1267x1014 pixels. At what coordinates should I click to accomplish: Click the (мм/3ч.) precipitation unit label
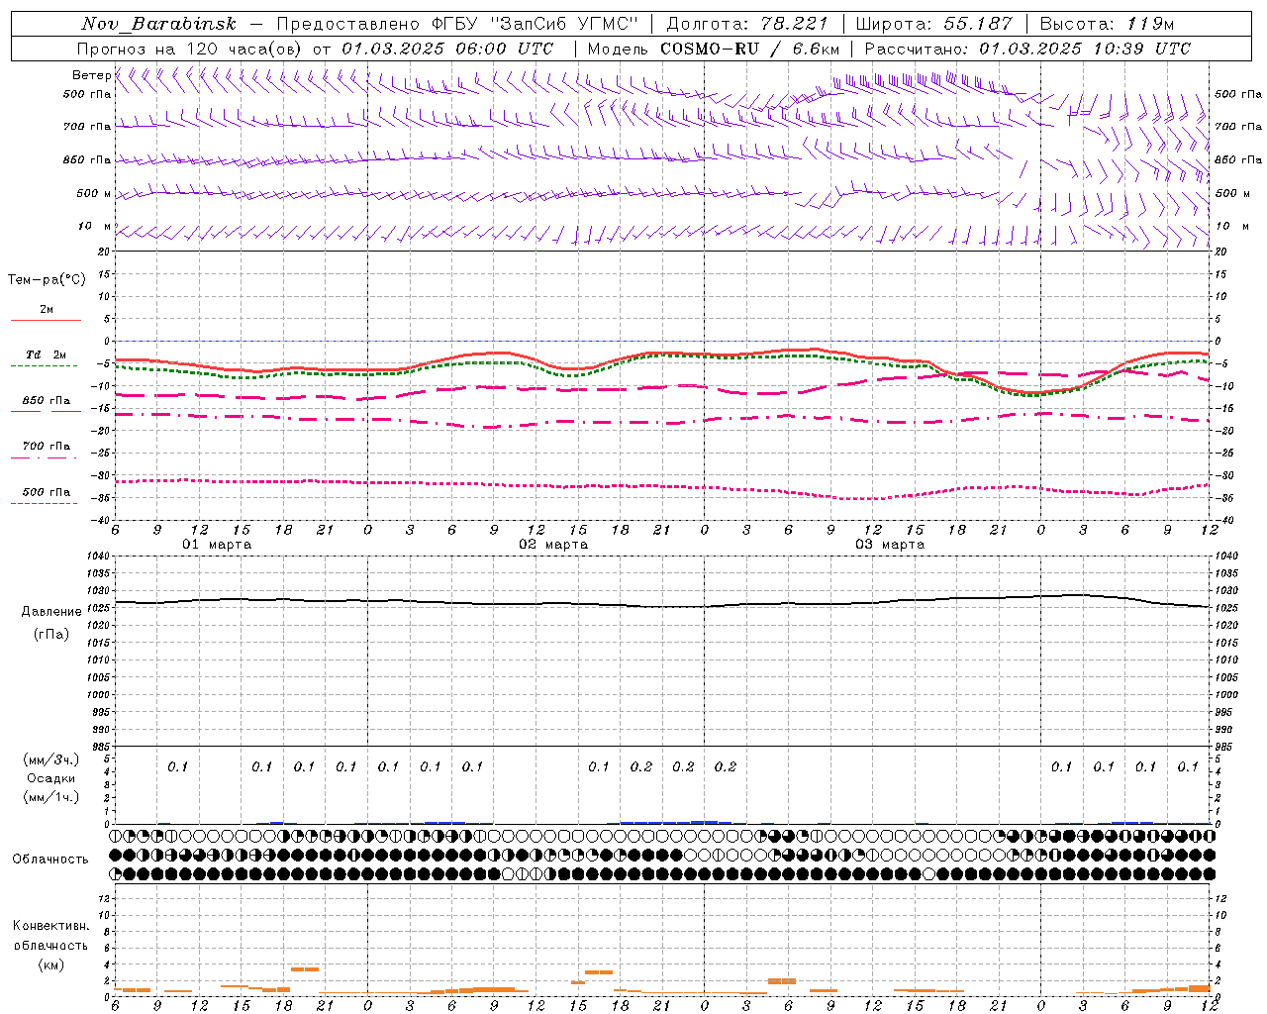51,760
